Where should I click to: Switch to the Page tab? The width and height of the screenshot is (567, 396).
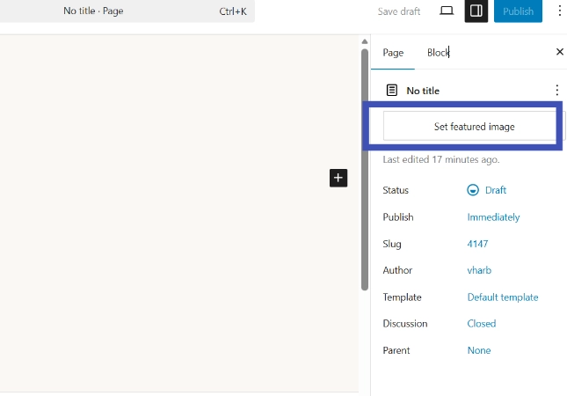click(393, 53)
